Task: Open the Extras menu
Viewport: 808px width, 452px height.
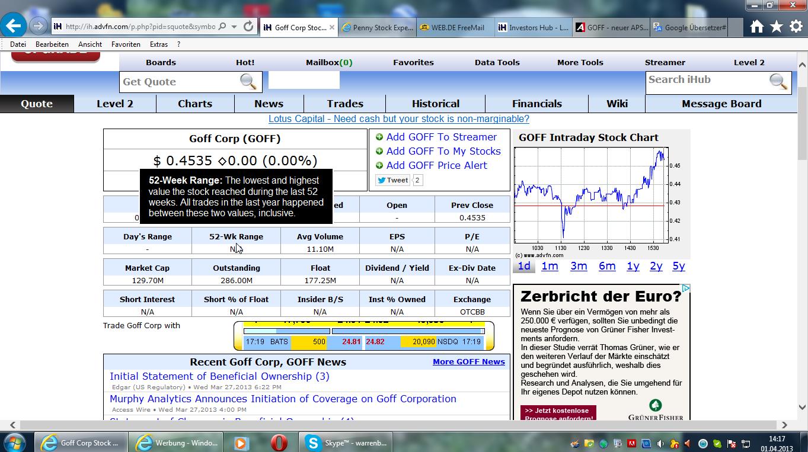Action: coord(159,44)
